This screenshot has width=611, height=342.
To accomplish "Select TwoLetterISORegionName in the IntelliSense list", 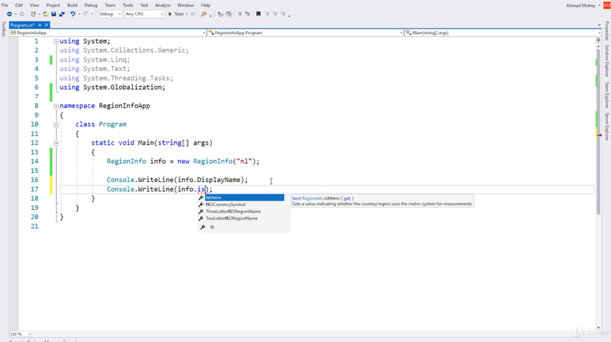I will [x=241, y=219].
